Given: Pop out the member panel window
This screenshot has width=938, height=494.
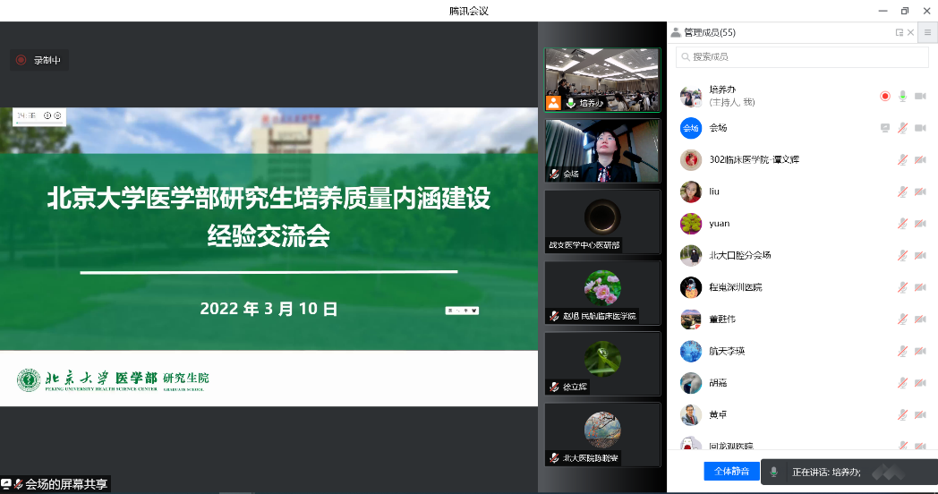Looking at the screenshot, I should (900, 32).
